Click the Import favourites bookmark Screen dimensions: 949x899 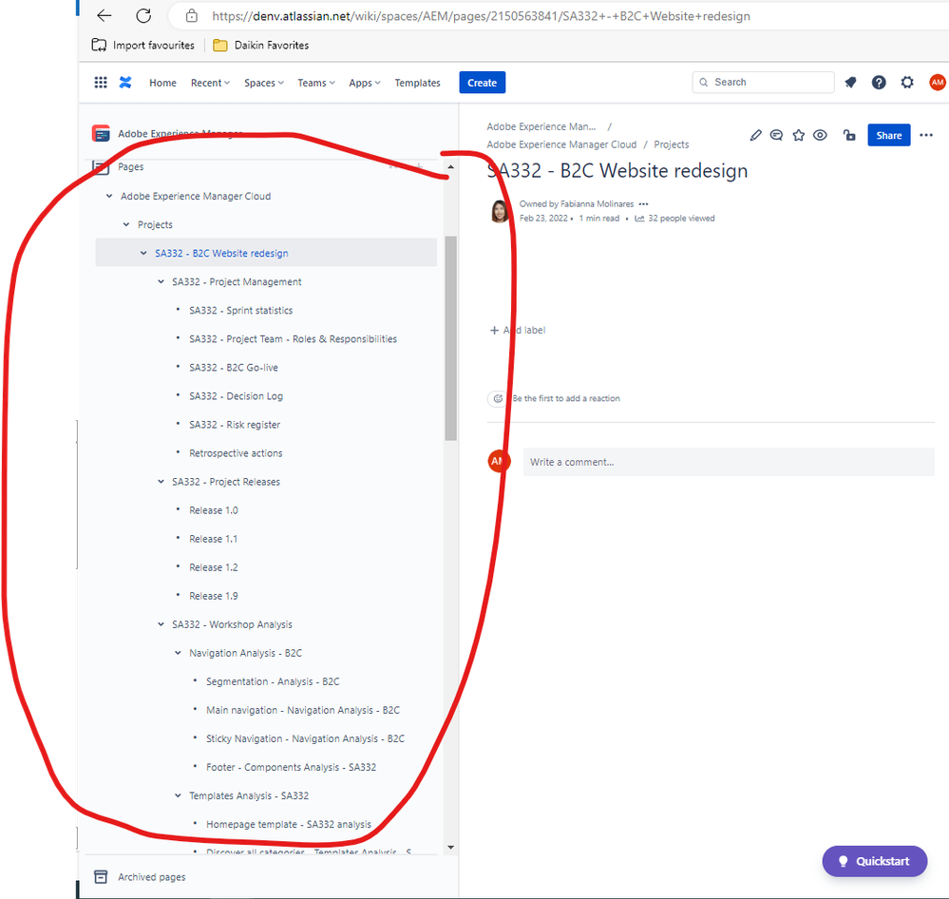pos(142,45)
